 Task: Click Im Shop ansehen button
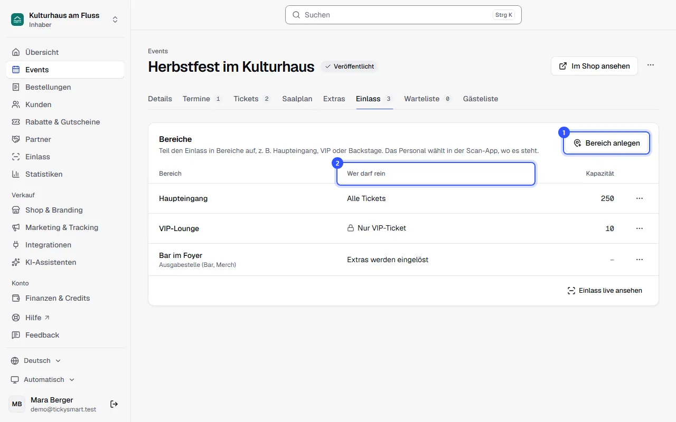tap(594, 66)
